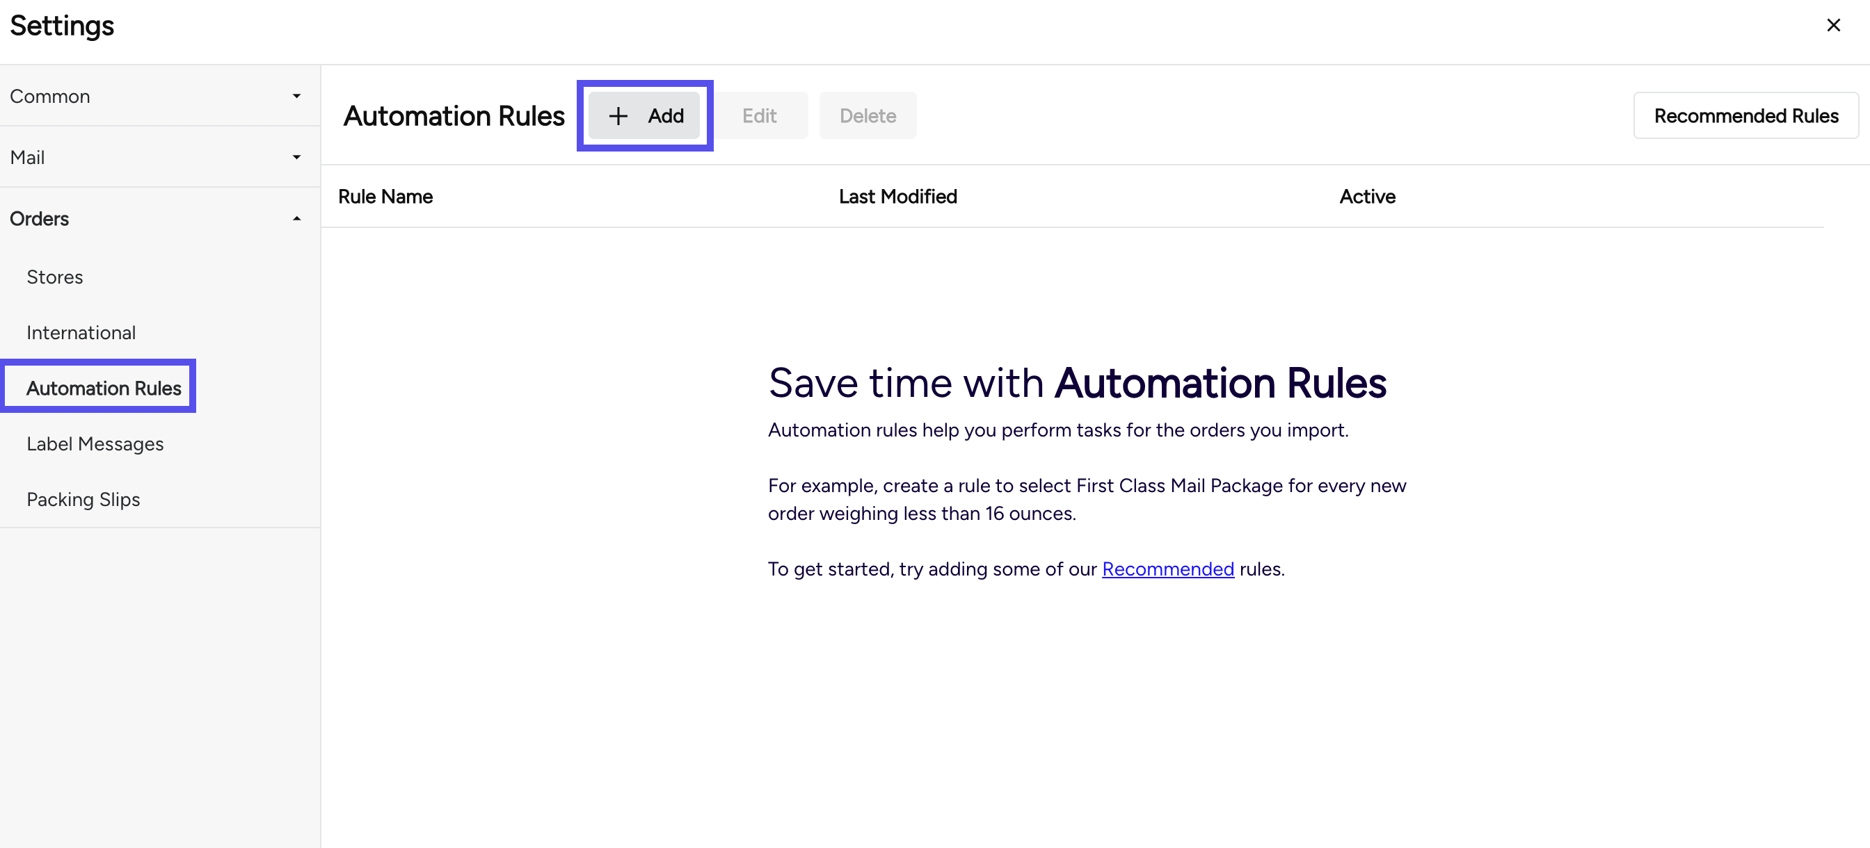Open International settings page

pos(81,332)
